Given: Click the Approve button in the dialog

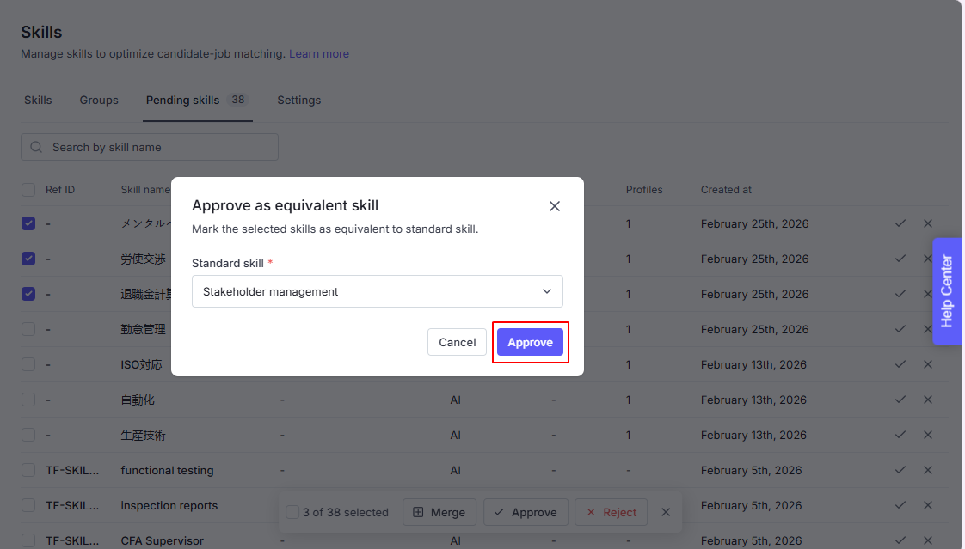Looking at the screenshot, I should pos(530,342).
